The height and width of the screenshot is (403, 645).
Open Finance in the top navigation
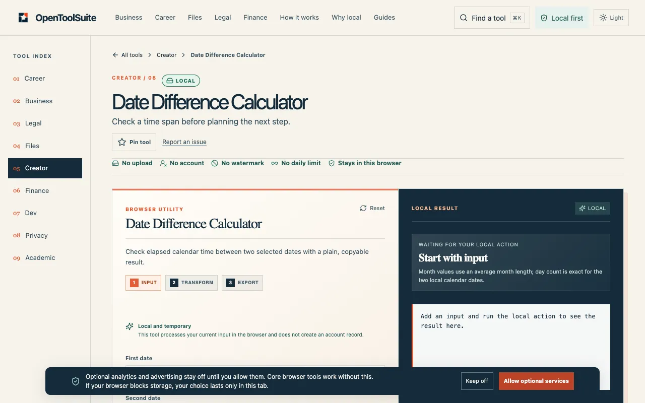[255, 18]
